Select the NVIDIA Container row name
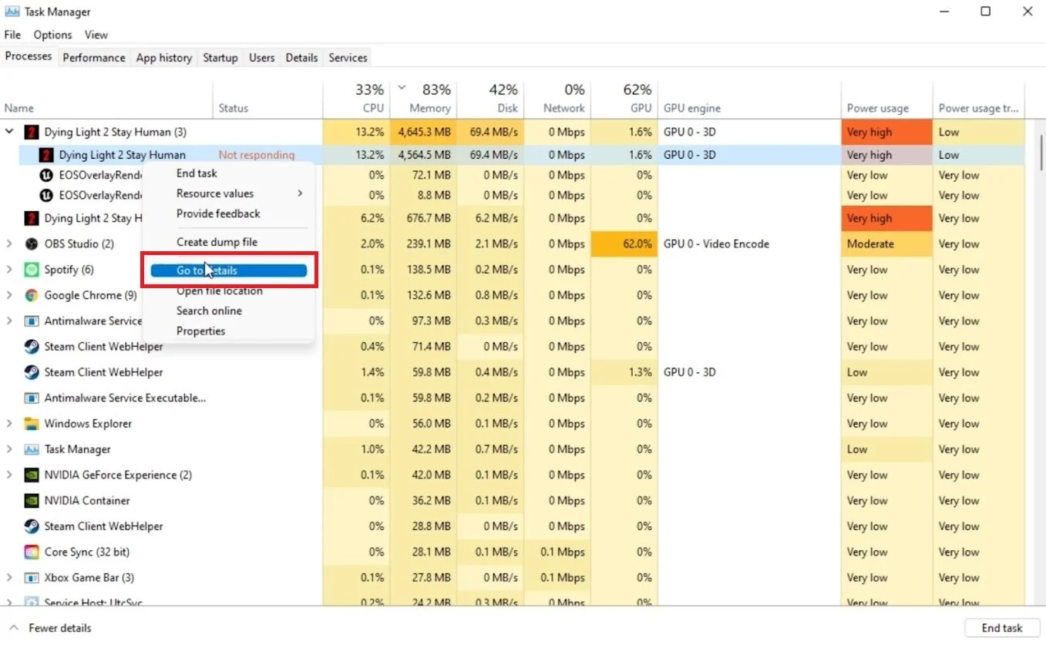 click(x=87, y=501)
